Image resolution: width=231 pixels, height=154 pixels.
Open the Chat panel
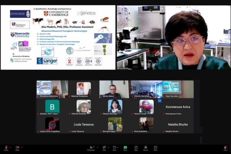[104, 148]
